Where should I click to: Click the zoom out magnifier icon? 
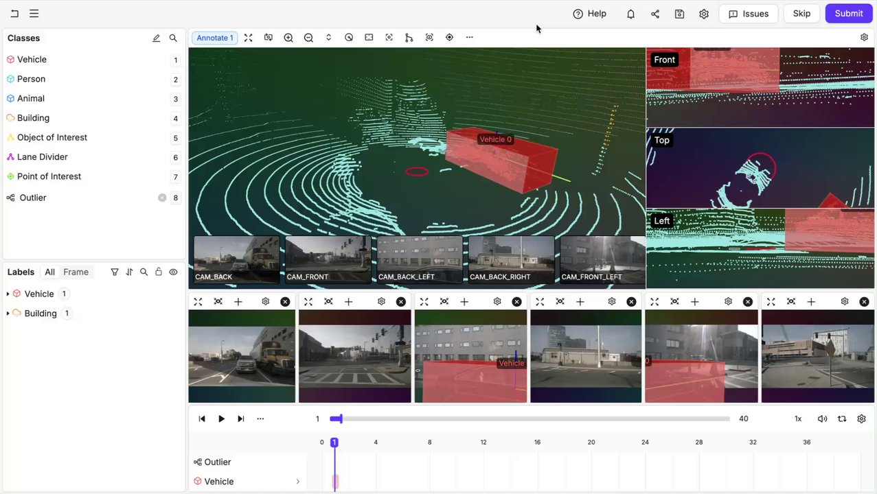(x=308, y=38)
